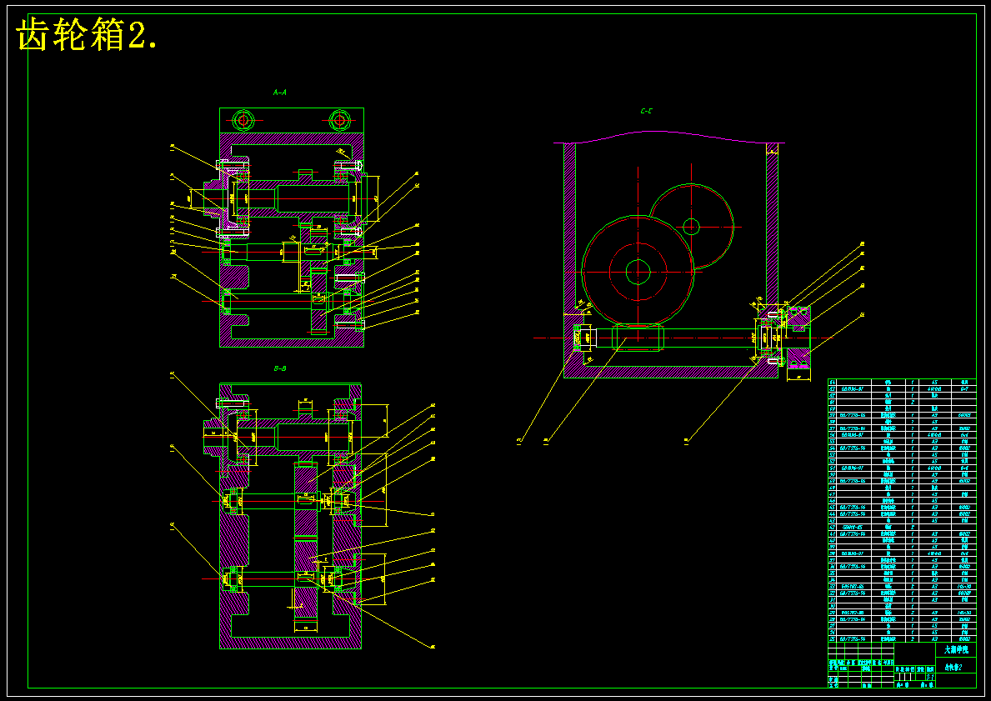Click the title block drawing name "齿轮箱2"
991x701 pixels.
(953, 667)
